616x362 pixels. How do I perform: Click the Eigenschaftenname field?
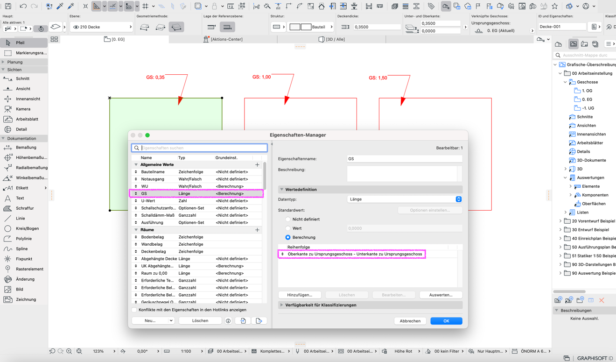point(405,159)
